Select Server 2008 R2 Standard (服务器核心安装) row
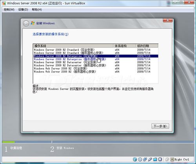The width and height of the screenshot is (196, 164). [x=96, y=53]
